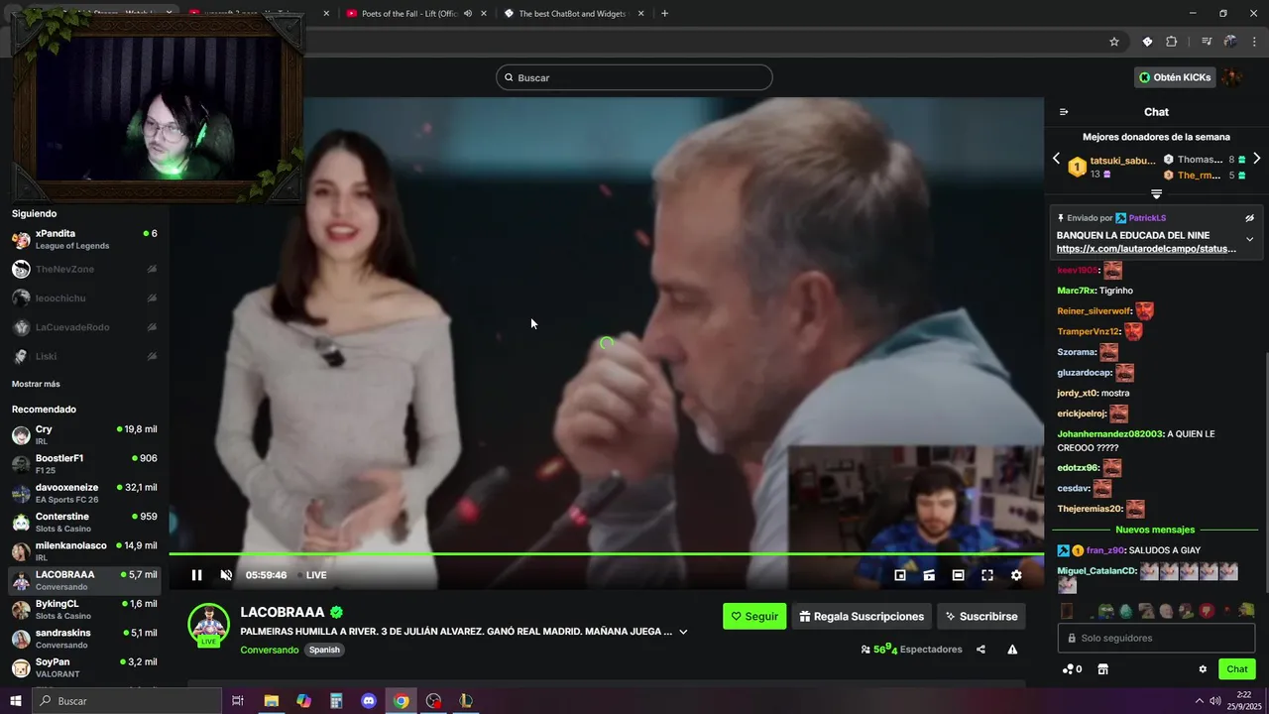Expand the stream title chevron

coord(683,632)
